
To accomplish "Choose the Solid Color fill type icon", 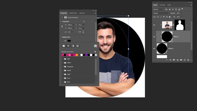I will coord(68,46).
